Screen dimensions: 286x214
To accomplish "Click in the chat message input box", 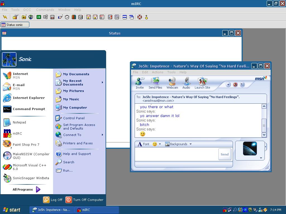I will coord(177,154).
